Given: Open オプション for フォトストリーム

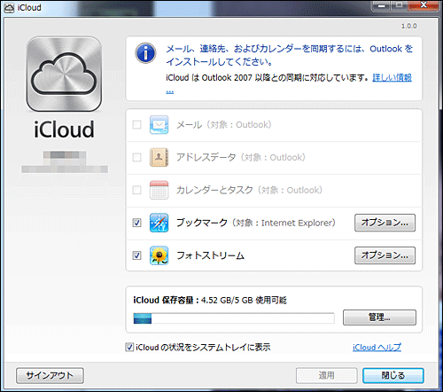Looking at the screenshot, I should [x=385, y=255].
